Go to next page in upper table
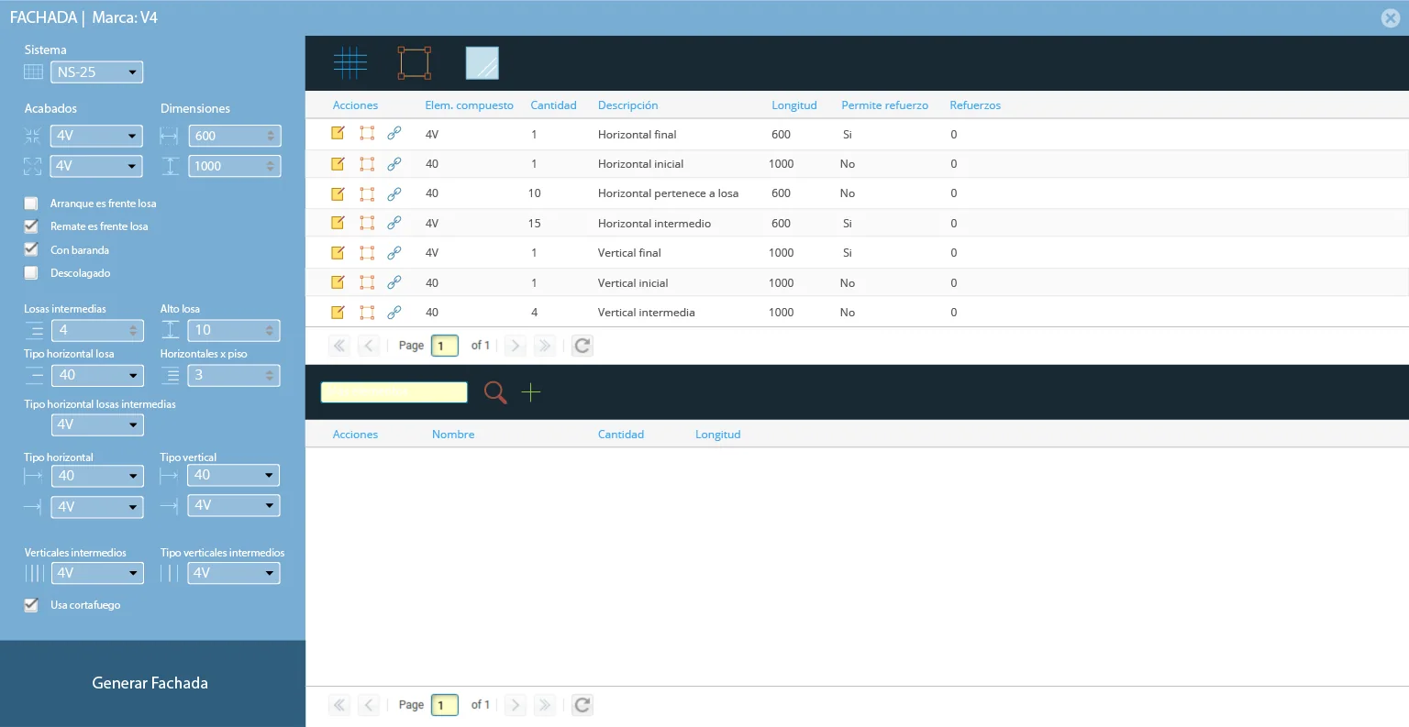 point(516,346)
